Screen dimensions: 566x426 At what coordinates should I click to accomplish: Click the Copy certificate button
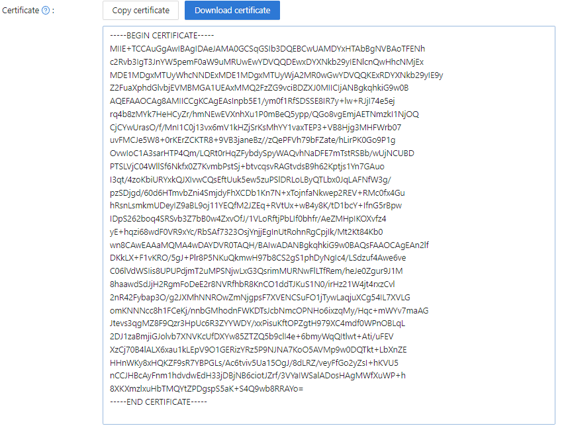tap(140, 10)
